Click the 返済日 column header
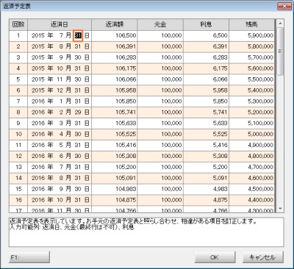This screenshot has height=269, width=294. click(60, 24)
